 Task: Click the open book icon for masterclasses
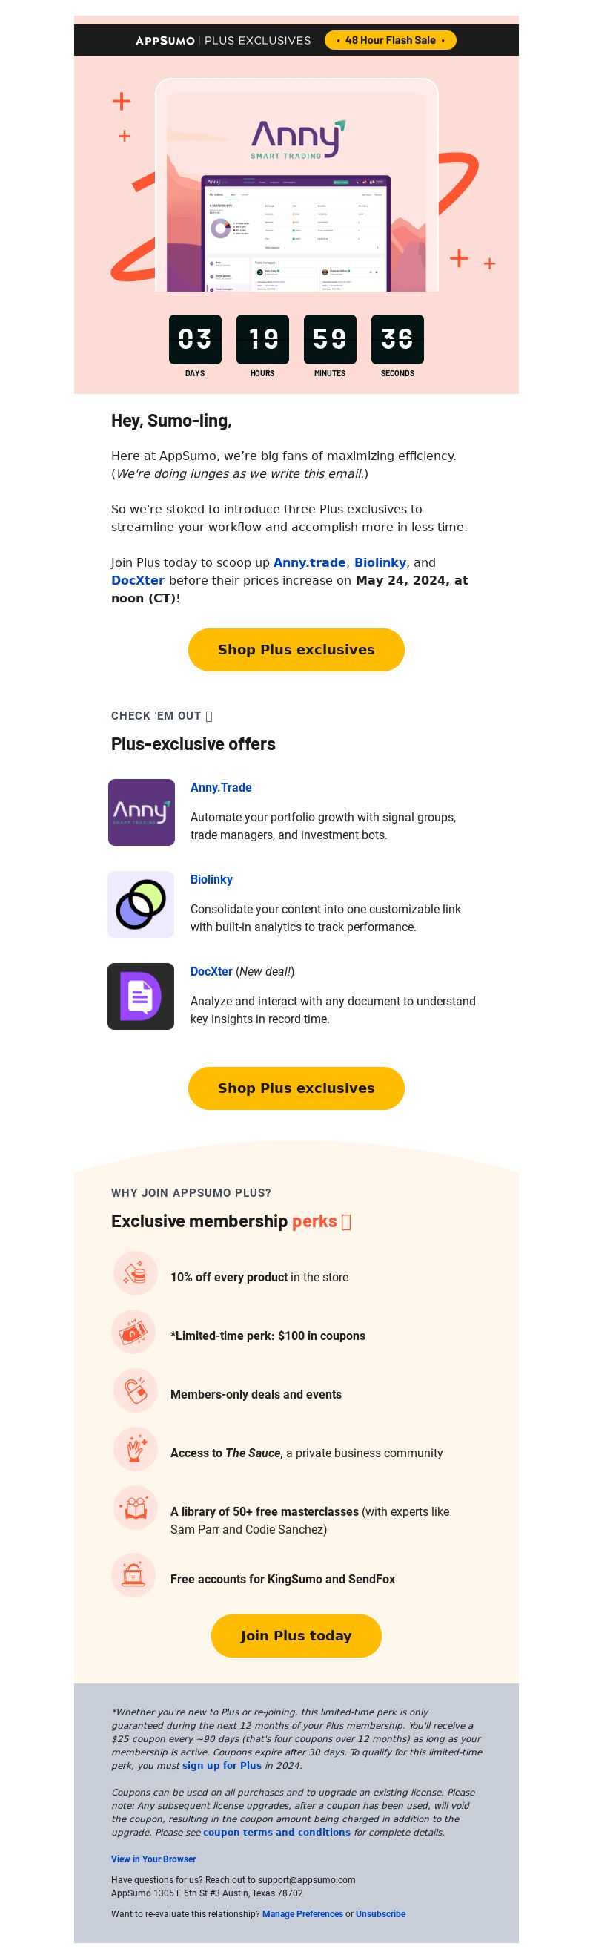135,1507
